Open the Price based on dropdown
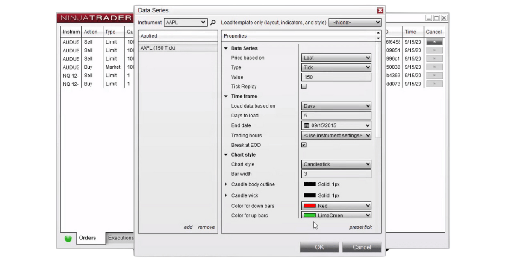Image resolution: width=513 pixels, height=268 pixels. 336,58
